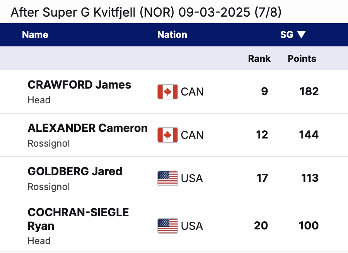This screenshot has width=348, height=253.
Task: Click the Rank subheader
Action: (x=259, y=59)
